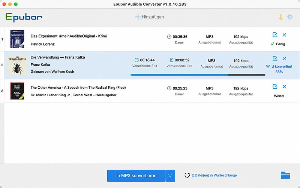Edit metadata for The Other America
This screenshot has height=188, width=300.
(x=275, y=87)
